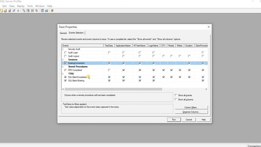This screenshot has height=147, width=261.
Task: Click the Open Trace File folder icon
Action: point(5,11)
